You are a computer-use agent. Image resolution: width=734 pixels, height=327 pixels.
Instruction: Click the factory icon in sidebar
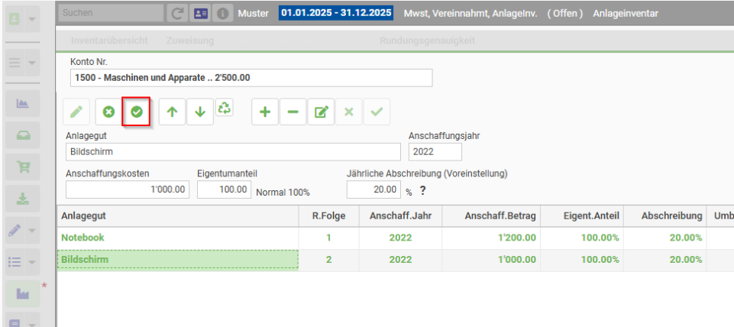(x=22, y=293)
